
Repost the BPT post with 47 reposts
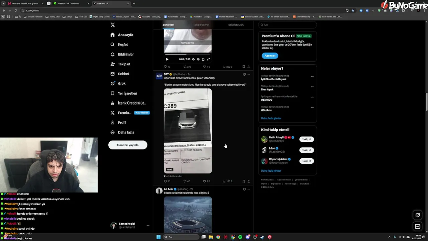coord(186,181)
